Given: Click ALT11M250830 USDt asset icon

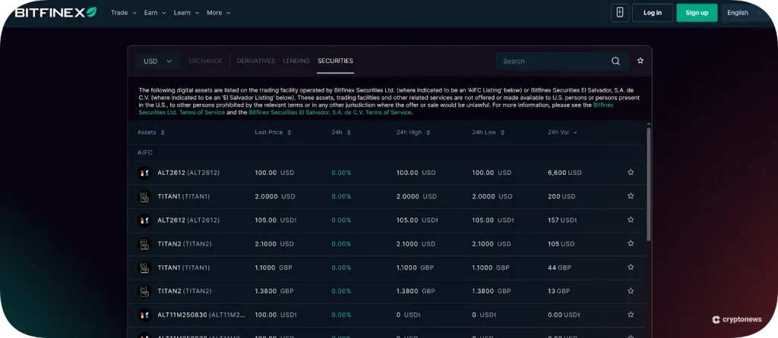Looking at the screenshot, I should tap(144, 315).
